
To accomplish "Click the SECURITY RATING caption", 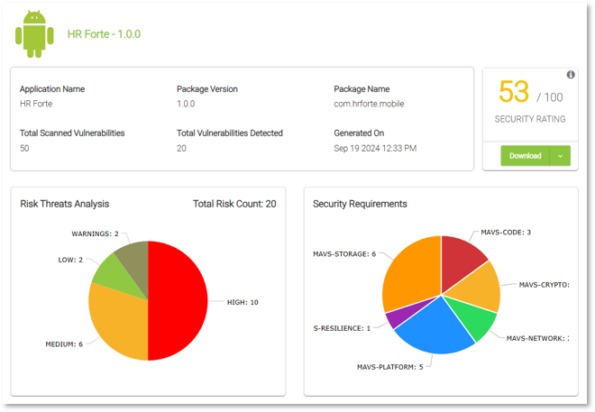I will click(x=530, y=119).
